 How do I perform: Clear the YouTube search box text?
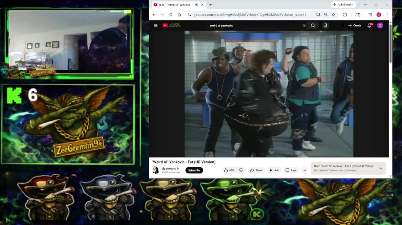[304, 26]
